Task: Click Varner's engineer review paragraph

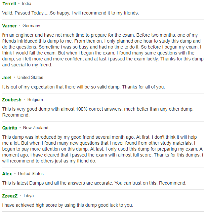Action: (103, 50)
